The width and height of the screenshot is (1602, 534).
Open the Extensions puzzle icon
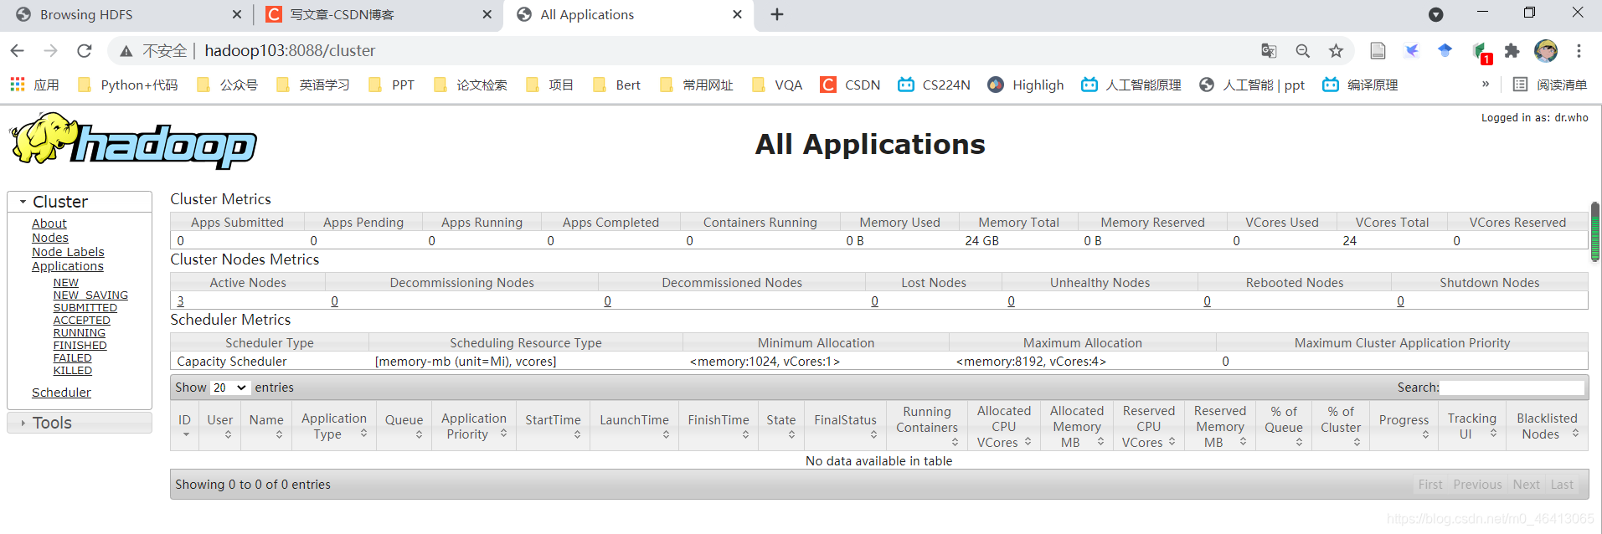pos(1512,51)
